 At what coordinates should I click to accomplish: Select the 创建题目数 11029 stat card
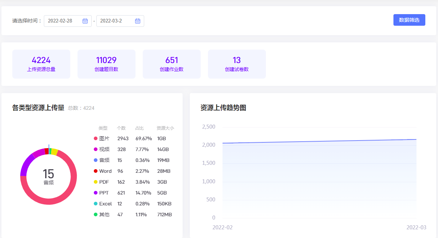[107, 64]
